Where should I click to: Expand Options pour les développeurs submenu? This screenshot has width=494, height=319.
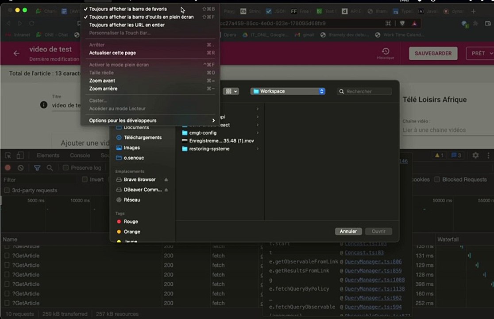(150, 121)
